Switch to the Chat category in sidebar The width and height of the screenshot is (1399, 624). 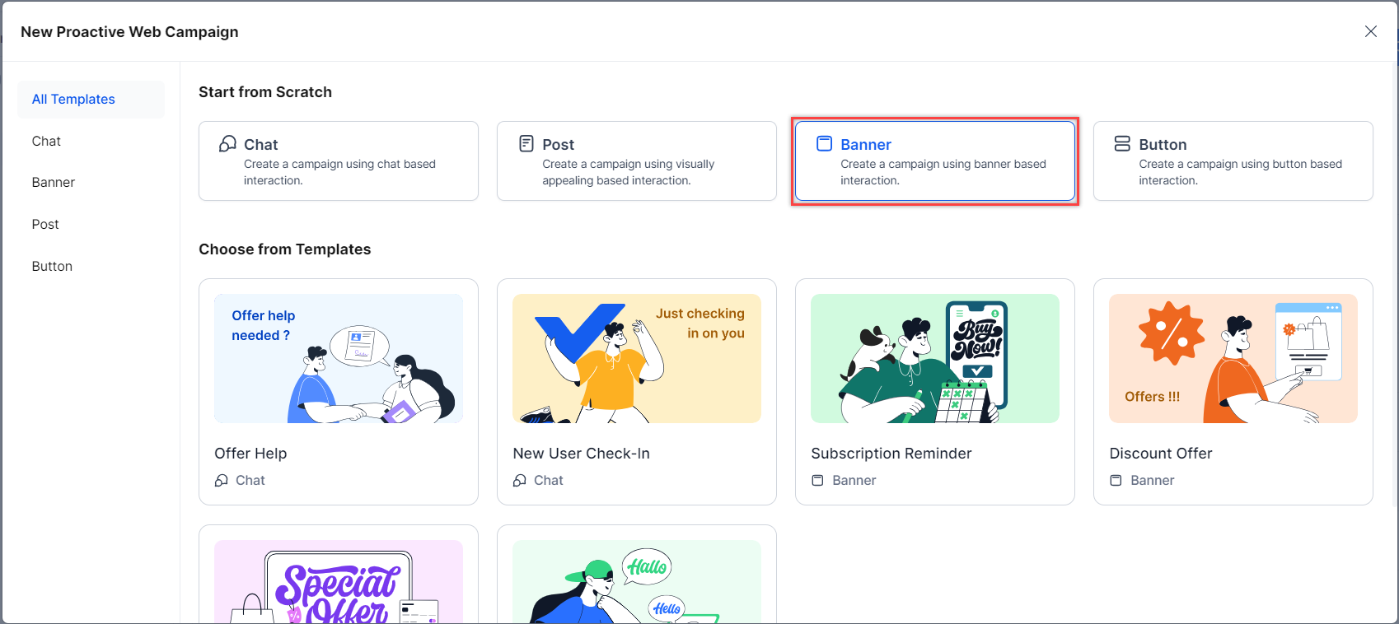point(46,142)
